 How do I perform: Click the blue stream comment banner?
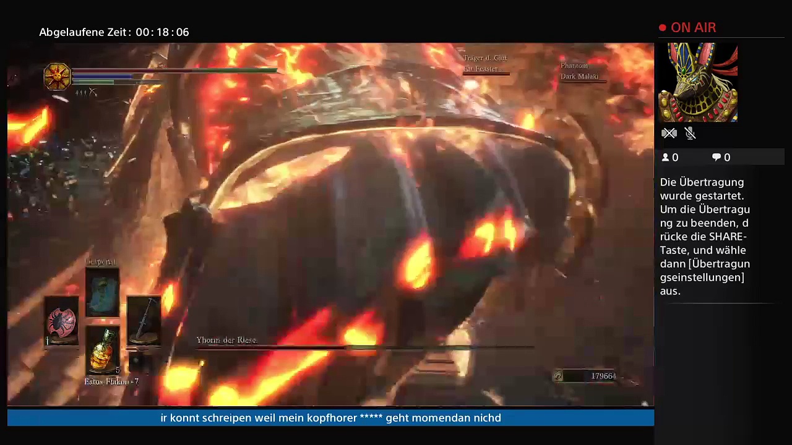click(330, 418)
